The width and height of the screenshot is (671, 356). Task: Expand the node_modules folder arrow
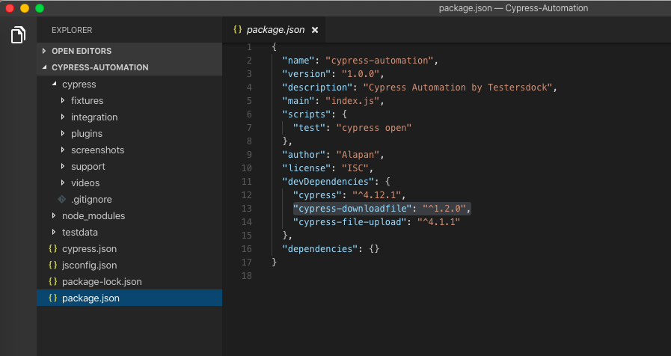(x=54, y=215)
